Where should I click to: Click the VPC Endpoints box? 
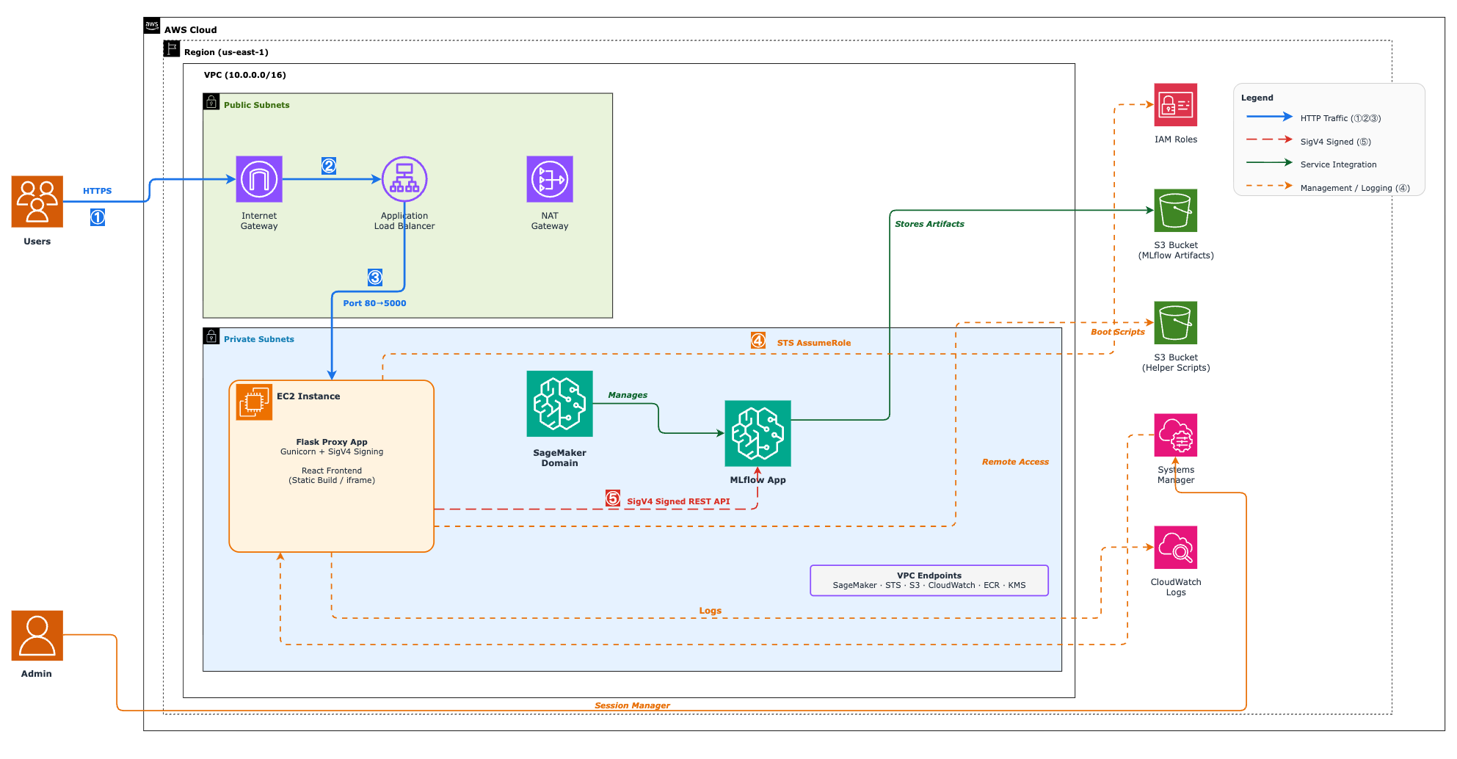point(929,581)
